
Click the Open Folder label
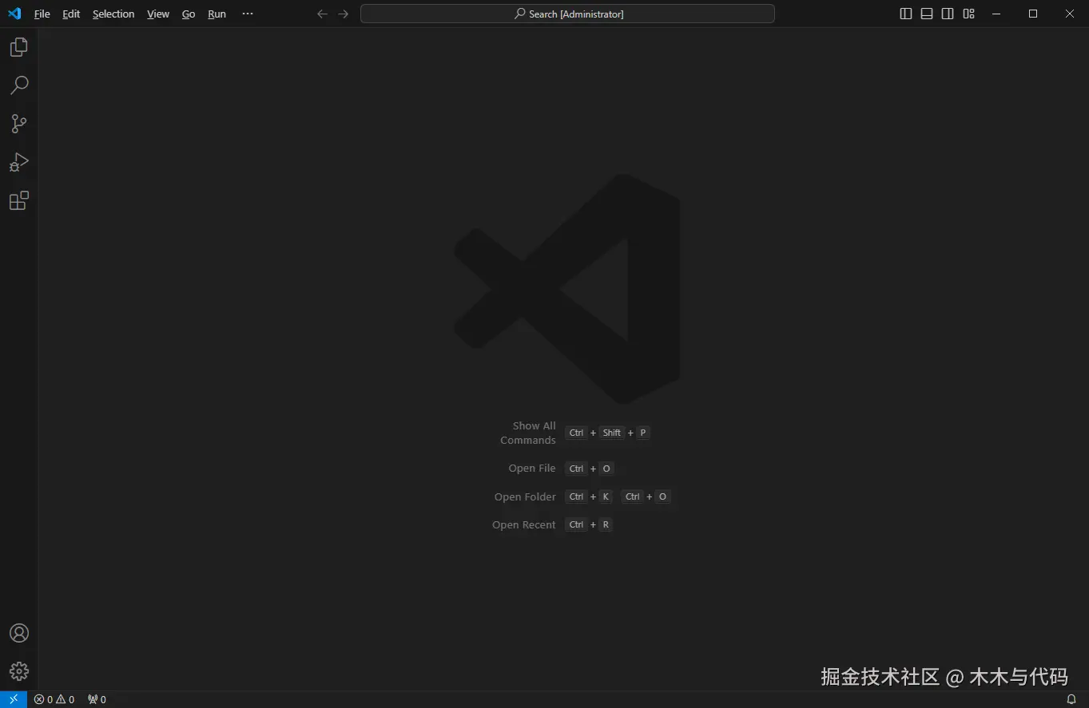pyautogui.click(x=525, y=496)
